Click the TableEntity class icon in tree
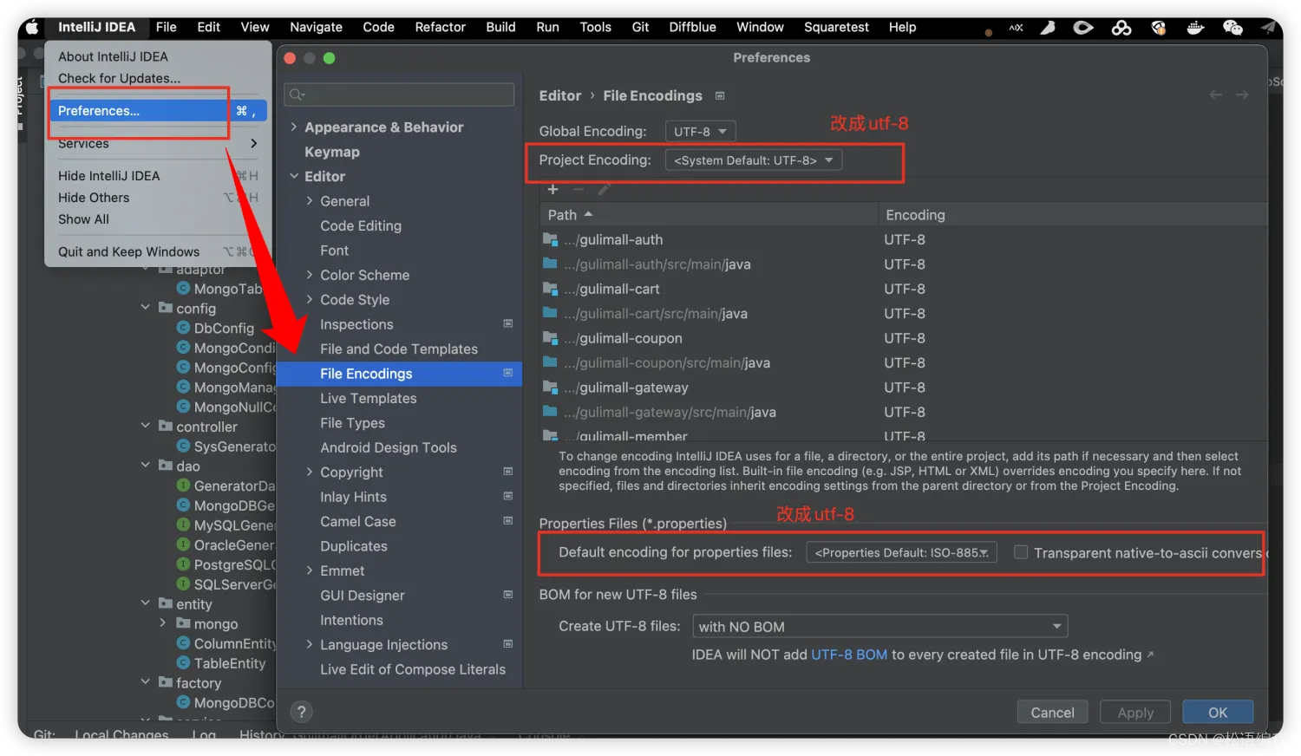This screenshot has height=756, width=1301. [183, 662]
